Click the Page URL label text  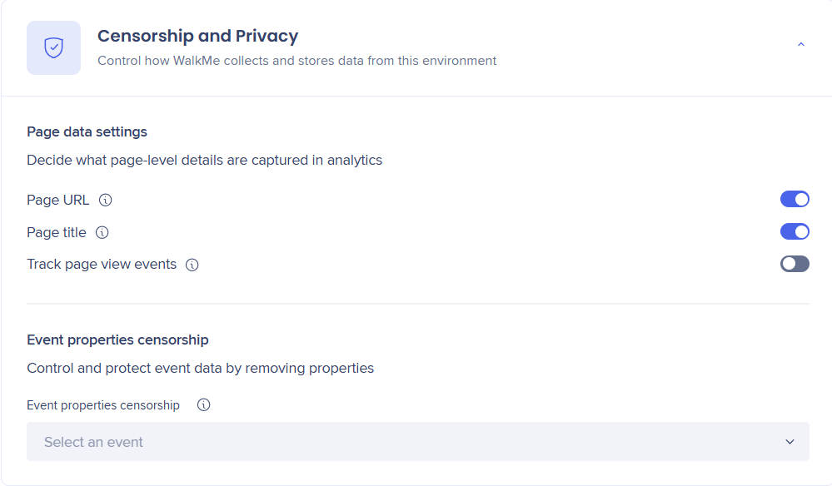(x=57, y=200)
